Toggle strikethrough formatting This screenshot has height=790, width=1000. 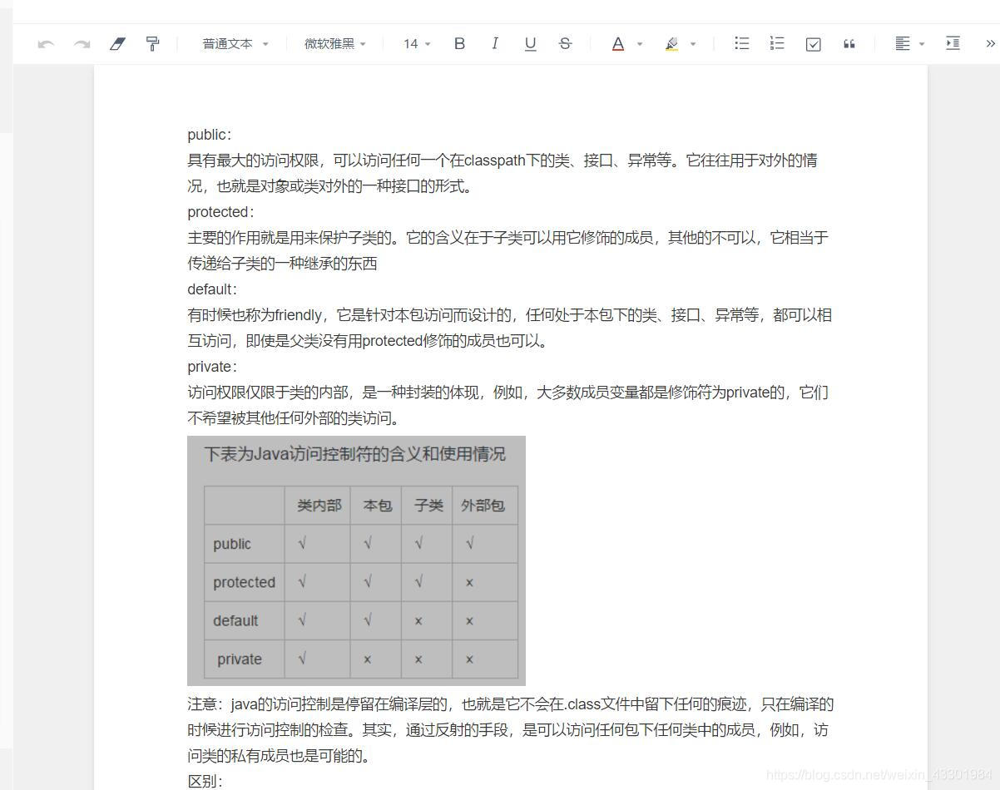pos(565,44)
